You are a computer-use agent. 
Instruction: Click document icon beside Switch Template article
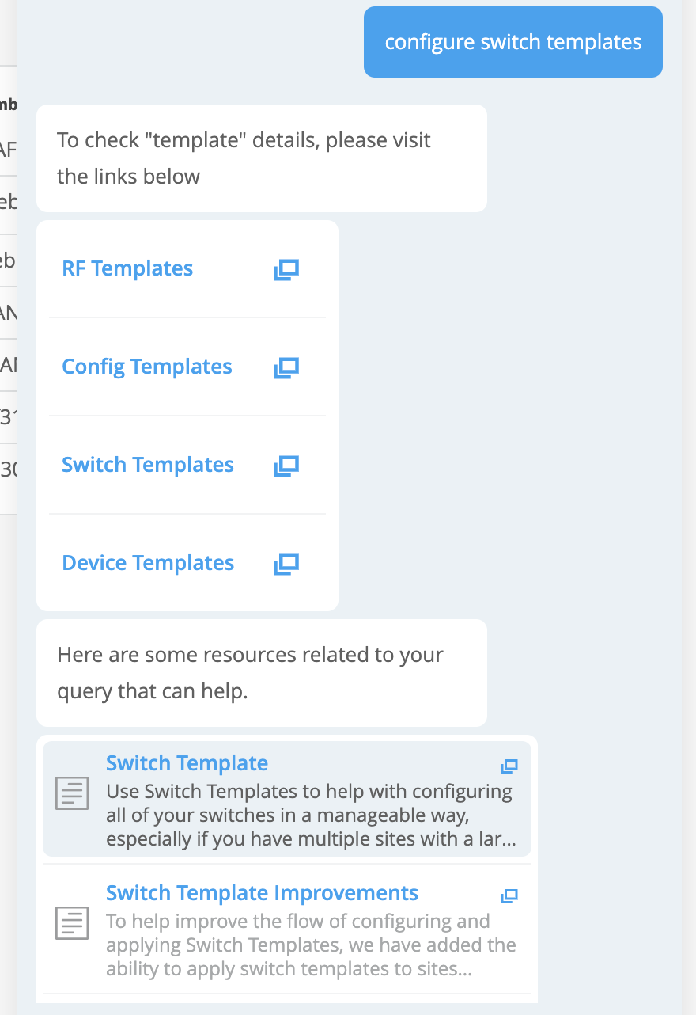pyautogui.click(x=73, y=793)
